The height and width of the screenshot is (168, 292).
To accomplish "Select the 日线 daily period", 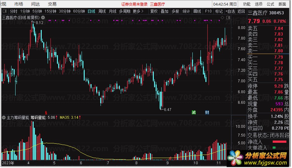I will [x=92, y=11].
